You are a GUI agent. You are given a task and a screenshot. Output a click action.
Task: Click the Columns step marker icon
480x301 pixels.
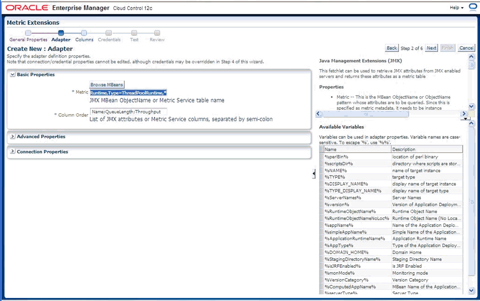[x=84, y=33]
